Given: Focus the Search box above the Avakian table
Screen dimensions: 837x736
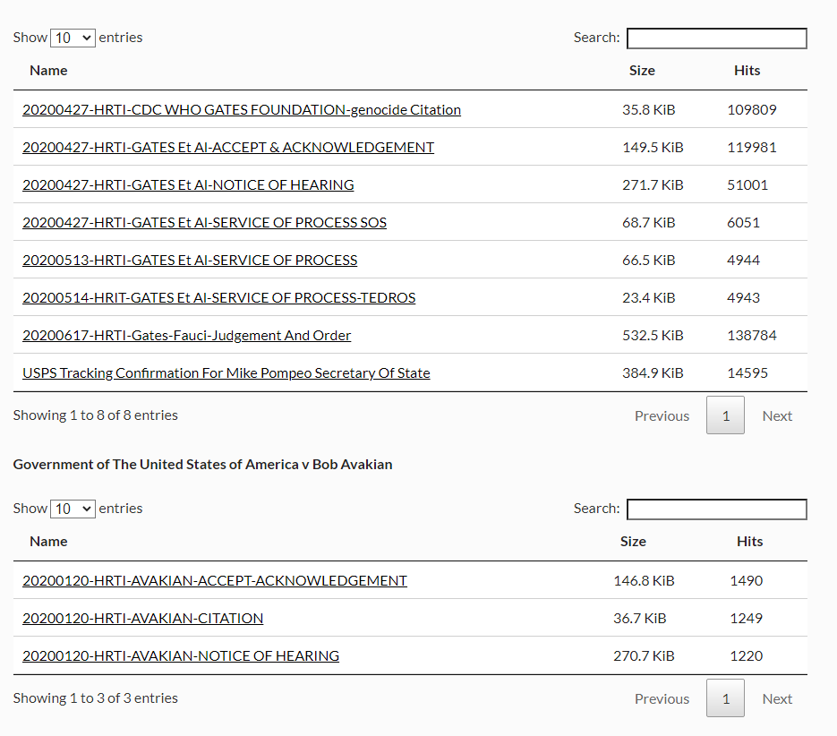Looking at the screenshot, I should coord(717,509).
